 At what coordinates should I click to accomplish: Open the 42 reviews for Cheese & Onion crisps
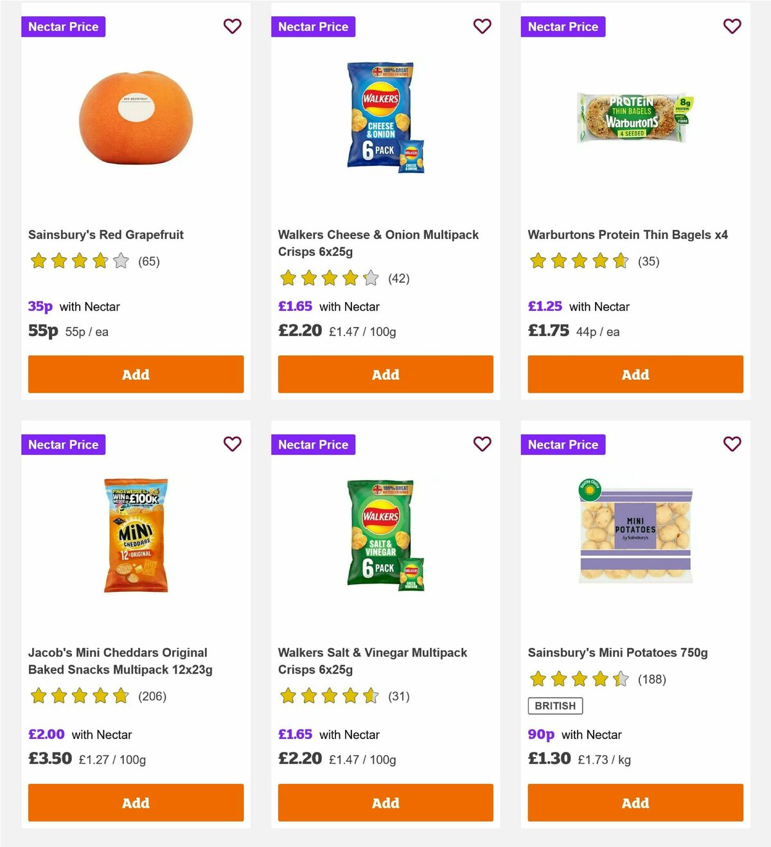(x=398, y=278)
